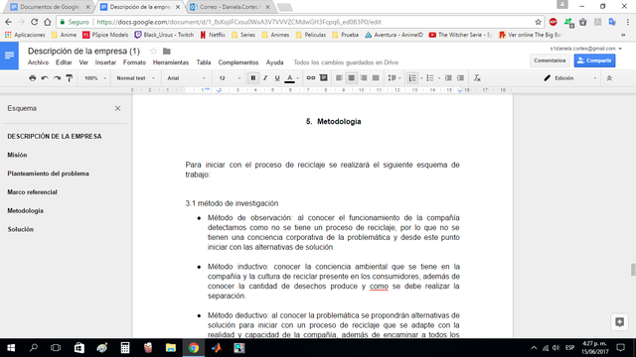
Task: Toggle the numbered list
Action: tap(412, 78)
